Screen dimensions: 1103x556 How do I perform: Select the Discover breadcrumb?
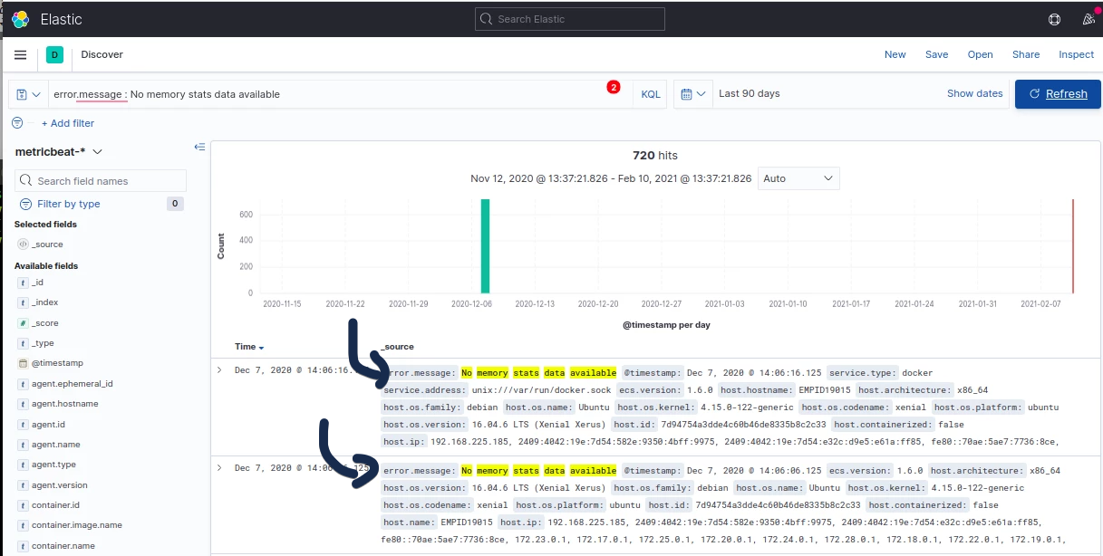102,54
